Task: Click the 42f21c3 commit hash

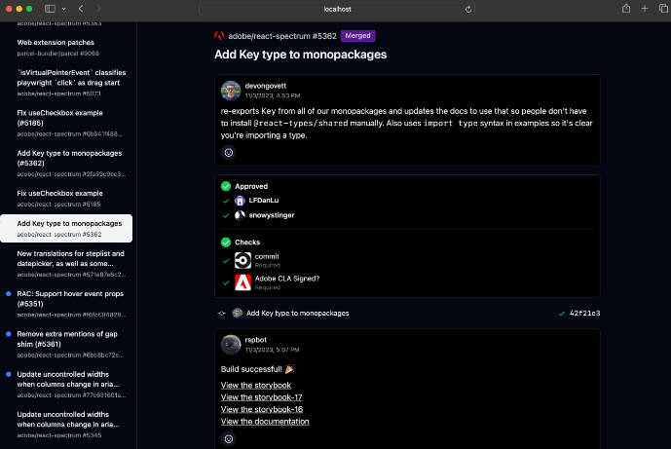Action: coord(584,314)
